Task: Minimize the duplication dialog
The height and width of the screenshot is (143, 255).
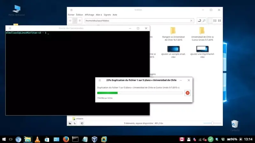Action: coord(181,80)
